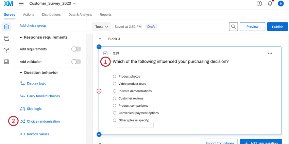289x144 pixels.
Task: Turn on the Add validation toggle
Action: click(76, 62)
